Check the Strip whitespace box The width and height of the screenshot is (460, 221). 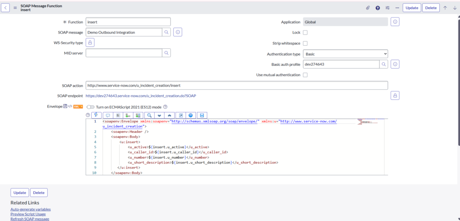(305, 43)
